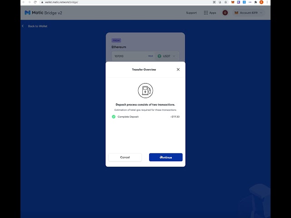This screenshot has height=218, width=291.
Task: Click the lock icon in address bar
Action: coord(42,2)
